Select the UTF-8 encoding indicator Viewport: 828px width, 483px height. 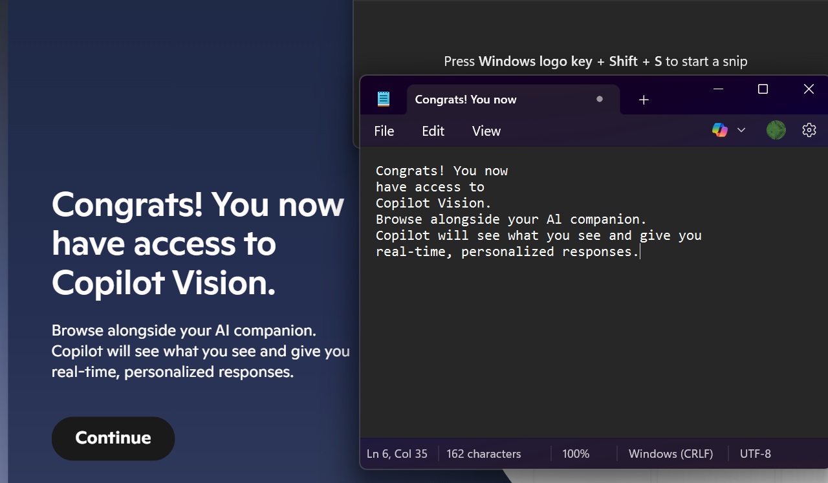click(x=755, y=453)
